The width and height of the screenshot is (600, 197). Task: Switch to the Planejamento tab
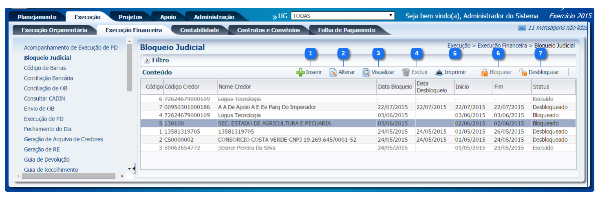37,17
